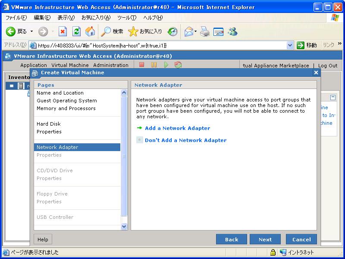Go to Hard Disk page

pos(49,124)
